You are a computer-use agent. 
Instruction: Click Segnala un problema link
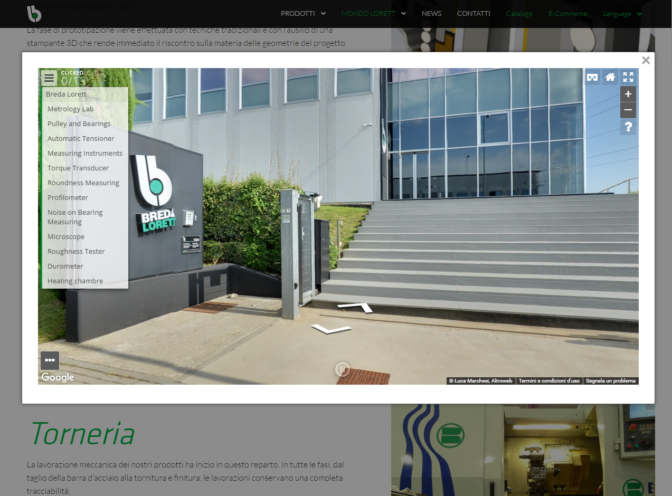[611, 381]
